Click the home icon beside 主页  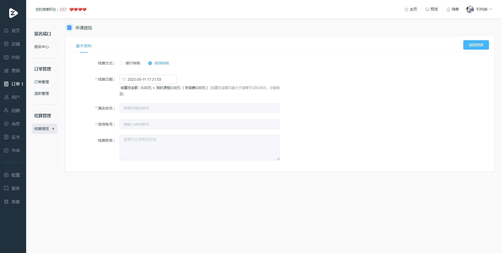click(407, 9)
